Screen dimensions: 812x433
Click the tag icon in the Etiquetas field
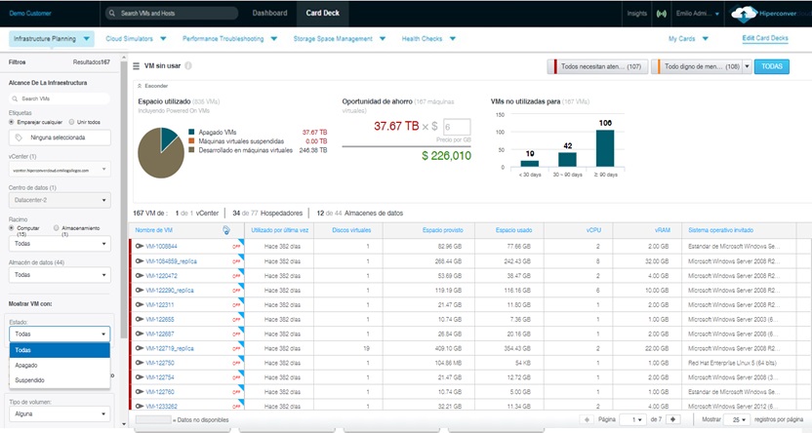(19, 138)
